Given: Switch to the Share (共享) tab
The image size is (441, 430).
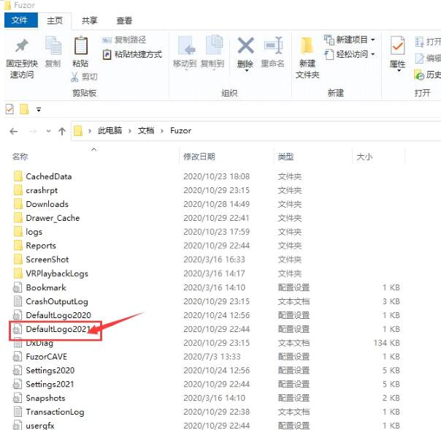Looking at the screenshot, I should point(89,21).
